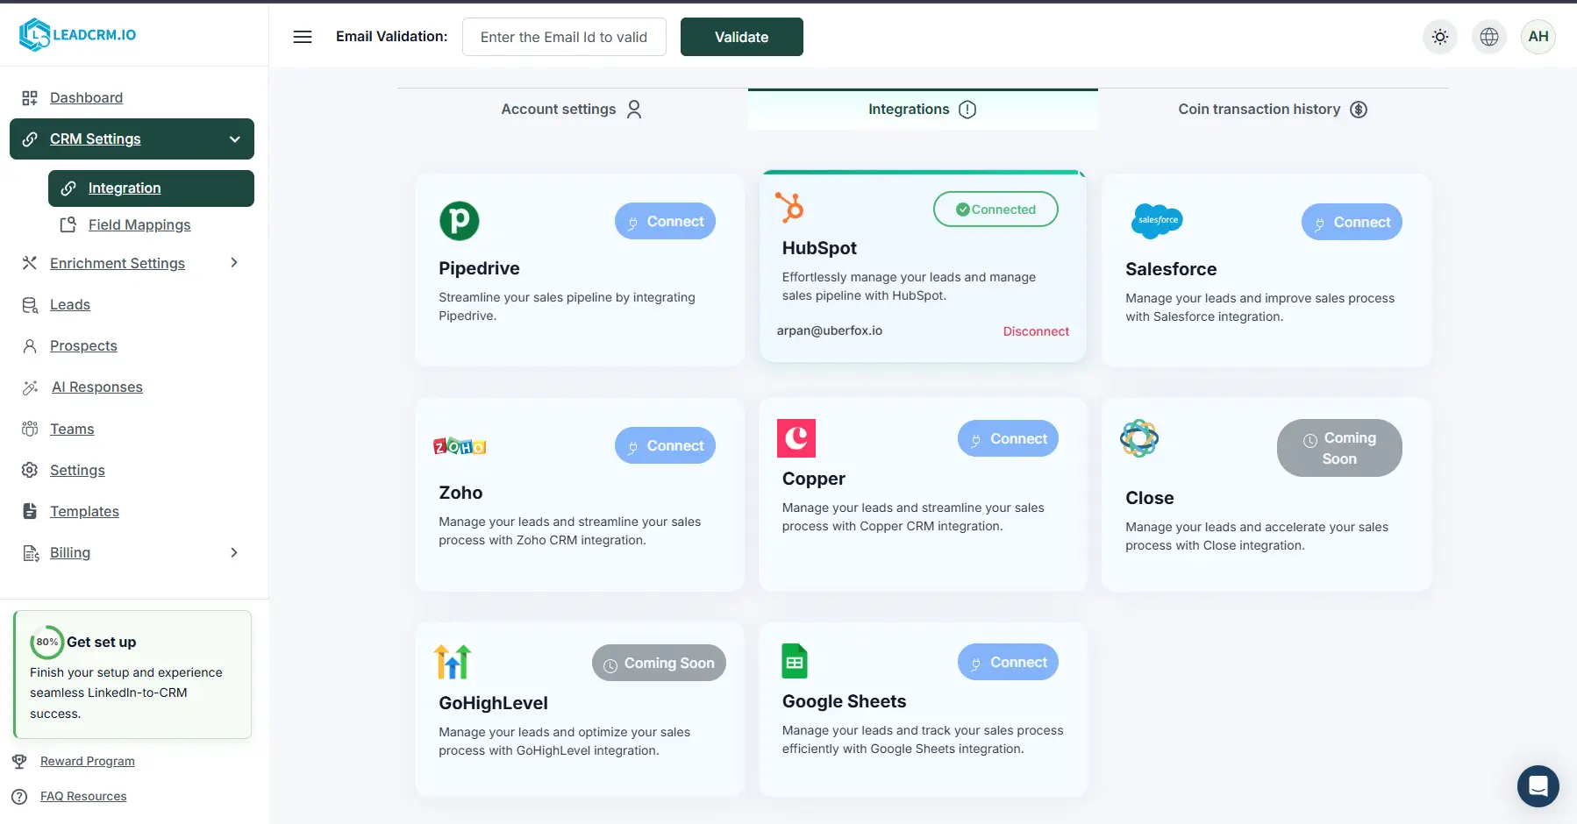Open the chat support bubble
Image resolution: width=1577 pixels, height=824 pixels.
click(x=1538, y=786)
